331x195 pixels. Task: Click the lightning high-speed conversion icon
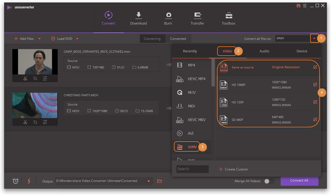[x=29, y=181]
